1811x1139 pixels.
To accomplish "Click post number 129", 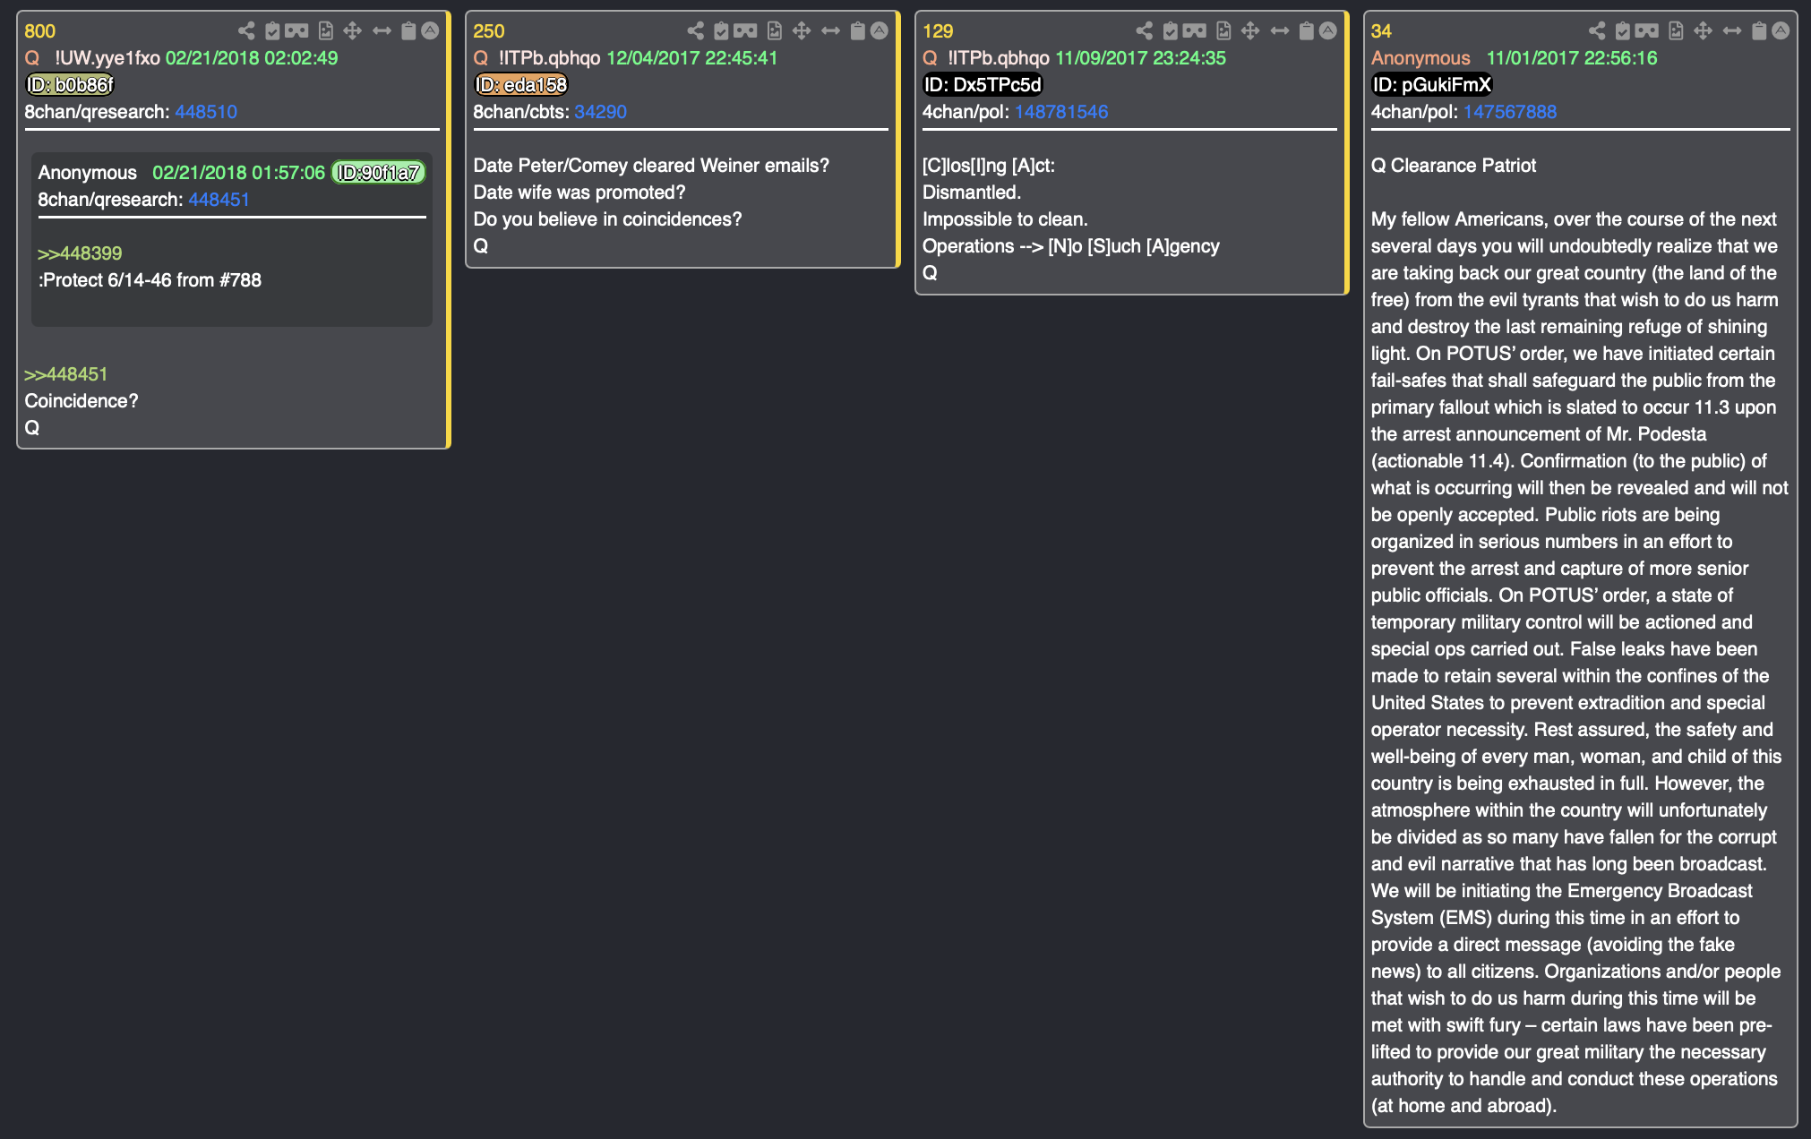I will [x=938, y=31].
